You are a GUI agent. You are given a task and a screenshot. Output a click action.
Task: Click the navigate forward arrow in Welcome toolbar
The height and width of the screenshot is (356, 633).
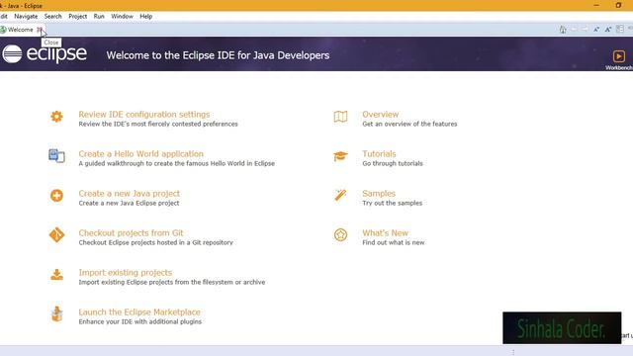coord(585,29)
